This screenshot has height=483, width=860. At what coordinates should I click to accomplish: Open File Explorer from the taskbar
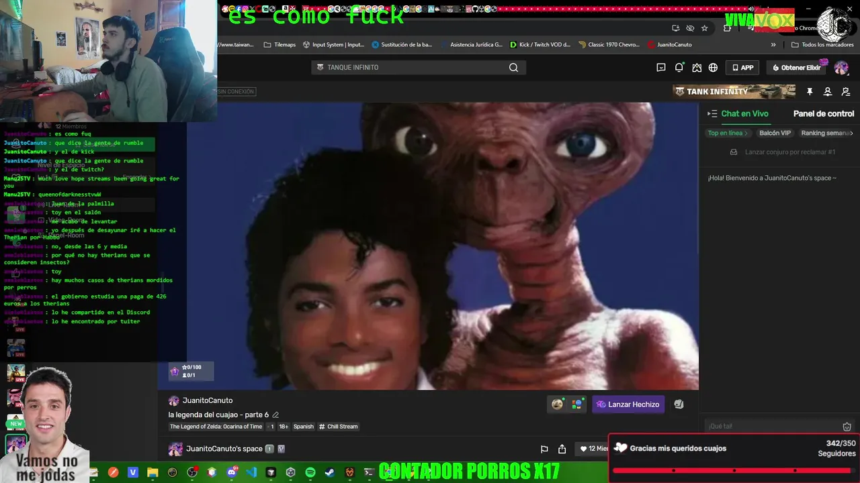click(x=153, y=472)
